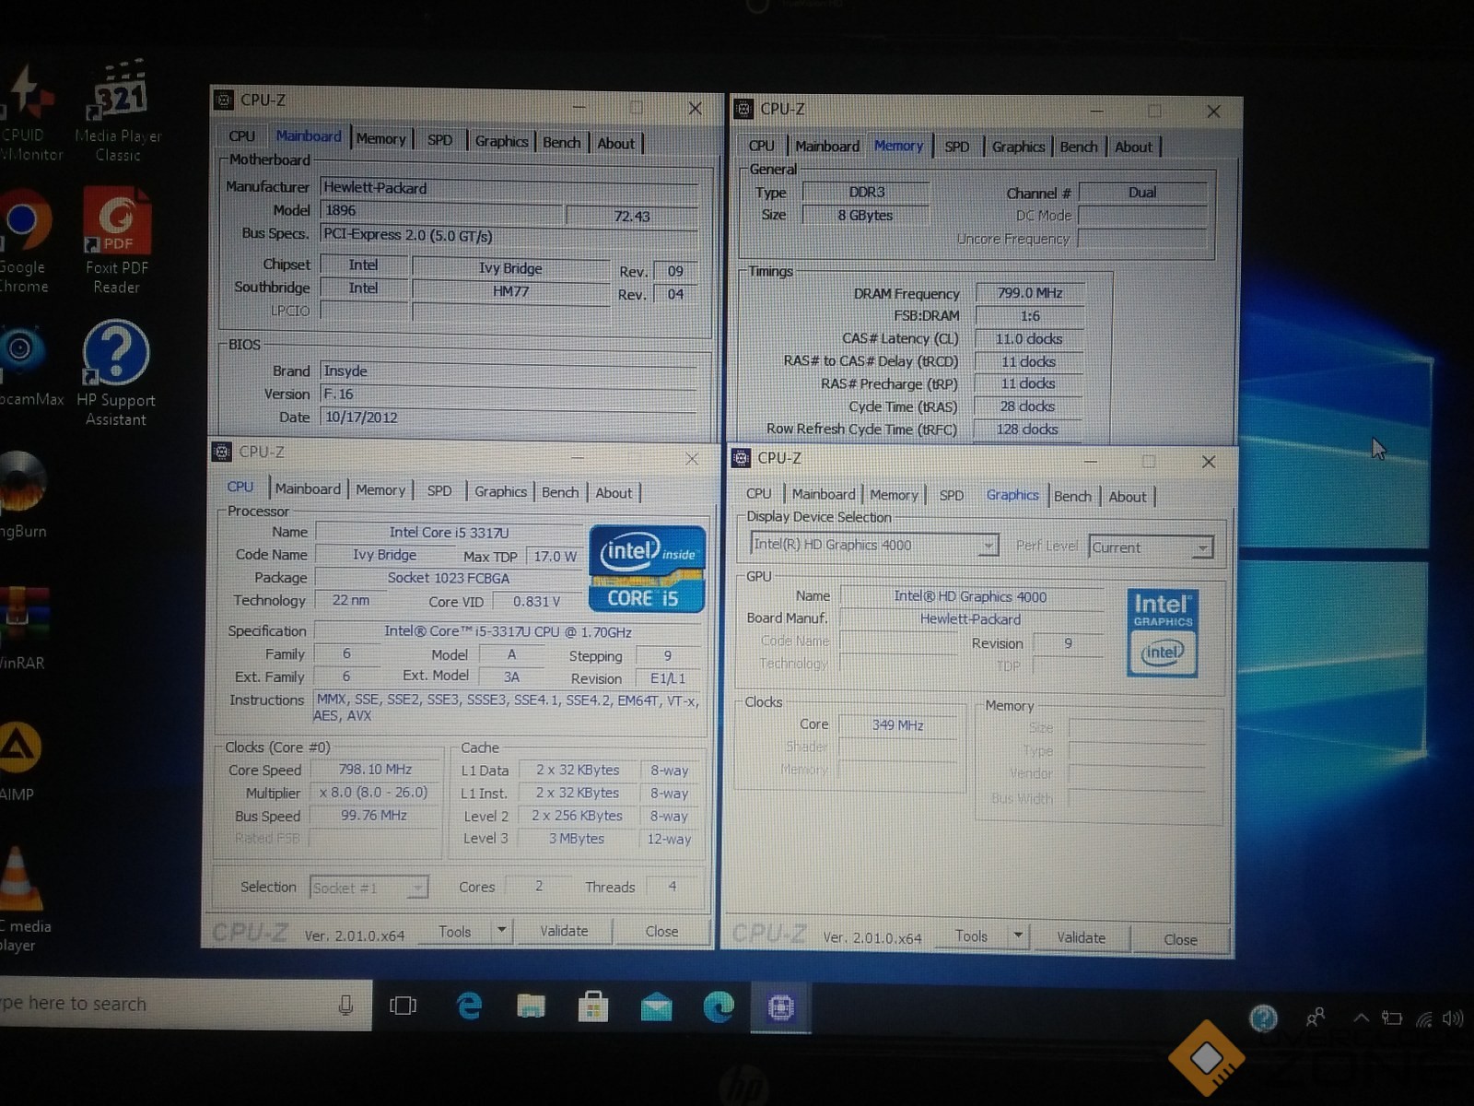Image resolution: width=1474 pixels, height=1106 pixels.
Task: Open Google Chrome desktop shortcut
Action: (24, 242)
